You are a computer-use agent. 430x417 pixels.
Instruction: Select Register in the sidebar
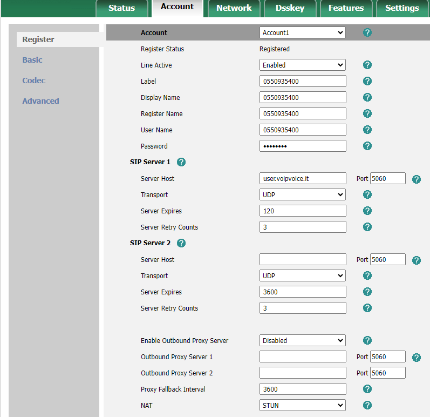38,39
